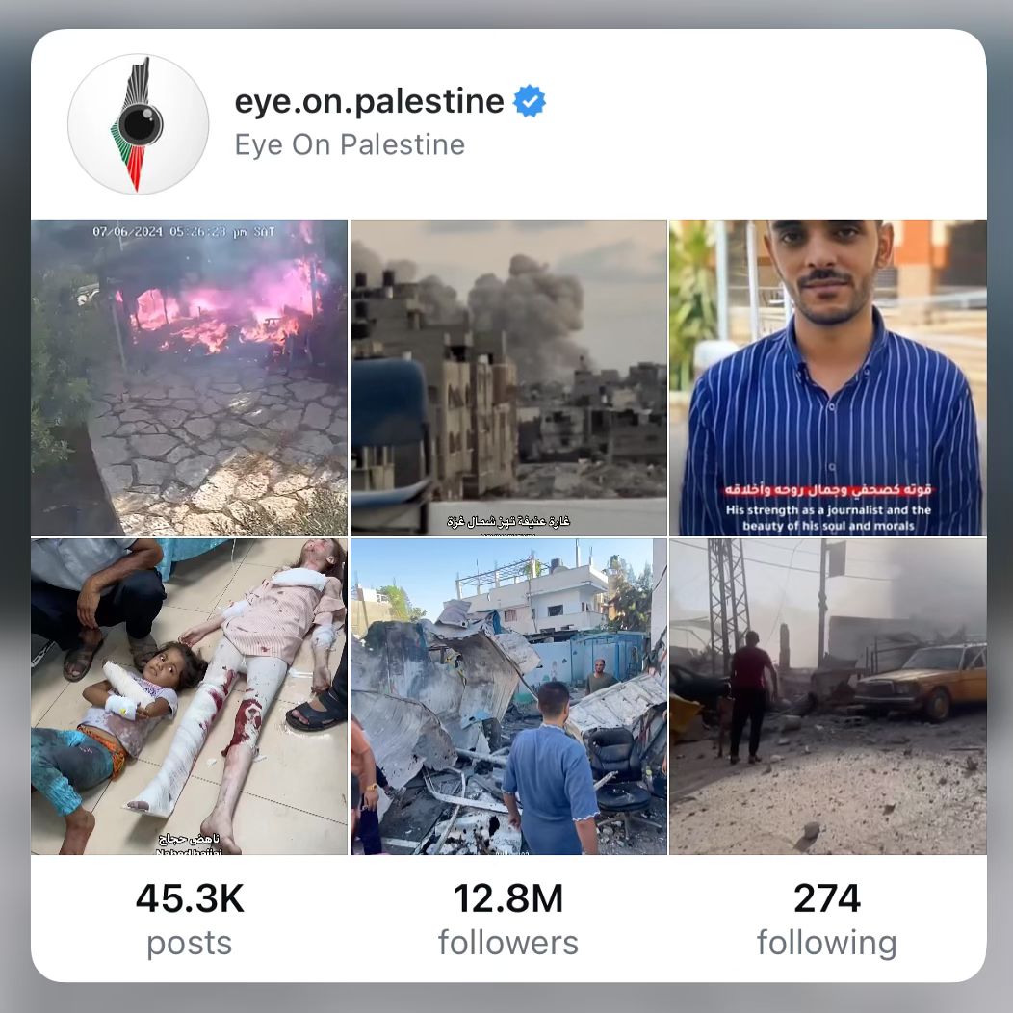1013x1013 pixels.
Task: Click the blue verified badge icon
Action: tap(529, 101)
